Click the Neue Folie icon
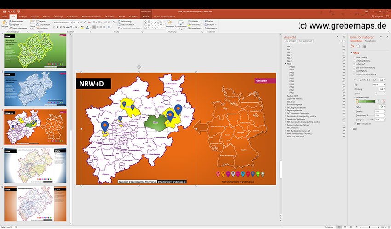The width and height of the screenshot is (391, 229). coord(33,23)
